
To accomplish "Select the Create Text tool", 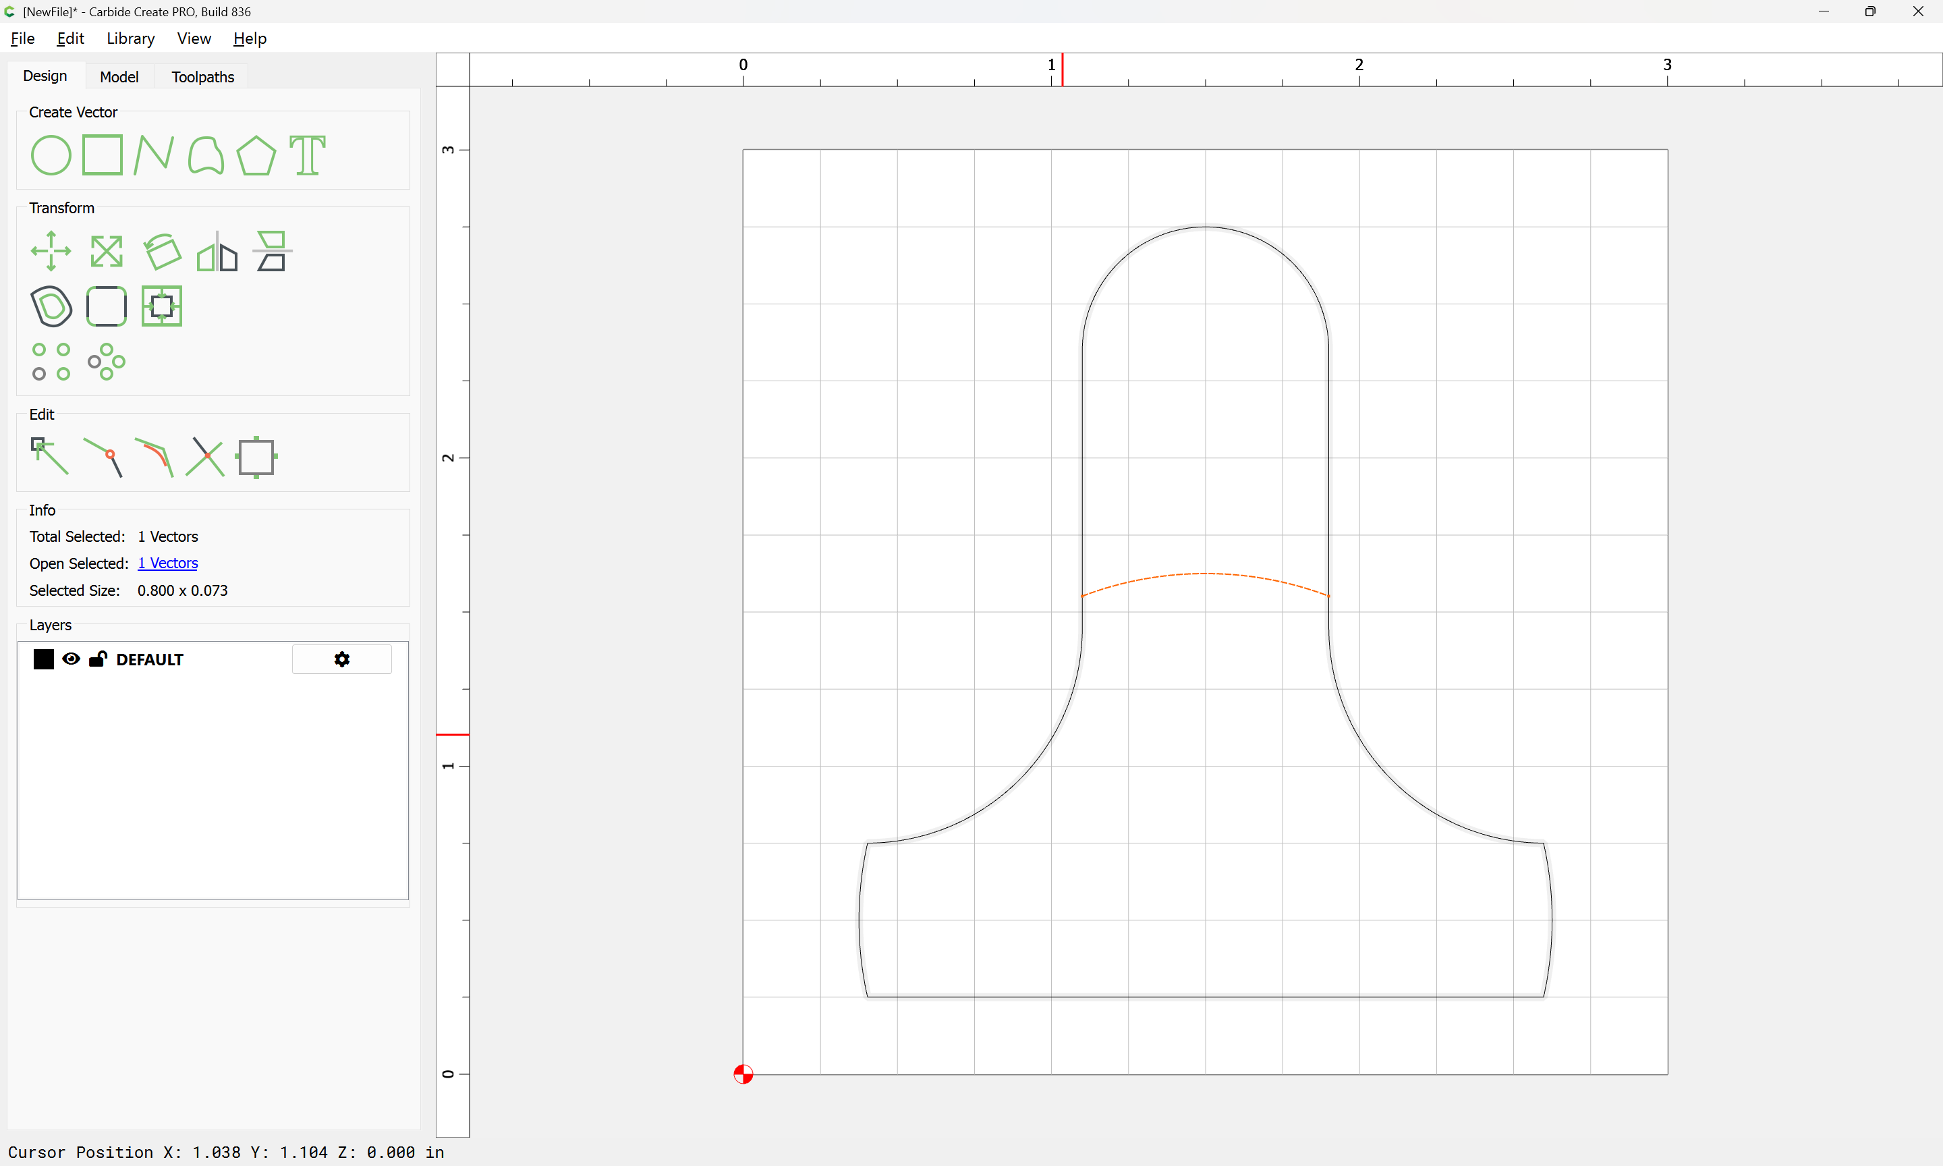I will coord(307,155).
